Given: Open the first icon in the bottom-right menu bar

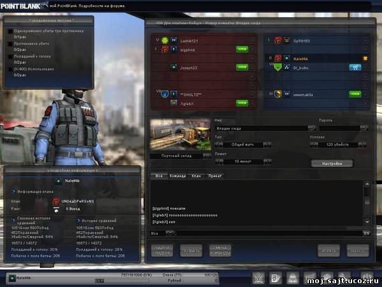Looking at the screenshot, I should [258, 278].
